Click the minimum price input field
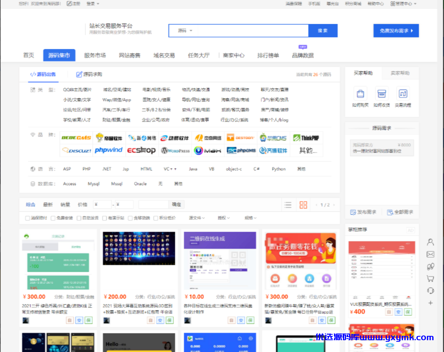Image resolution: width=444 pixels, height=352 pixels. (x=102, y=205)
